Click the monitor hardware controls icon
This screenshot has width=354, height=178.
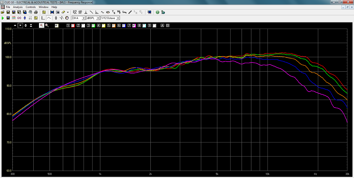tap(149, 12)
